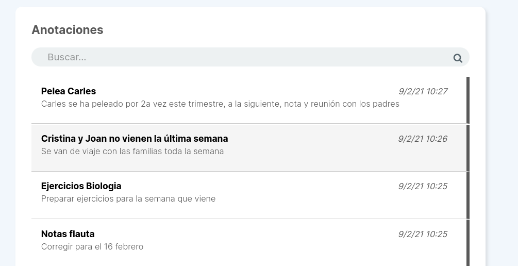Click the 9/2/21 10:26 timestamp
This screenshot has width=518, height=266.
(x=423, y=139)
